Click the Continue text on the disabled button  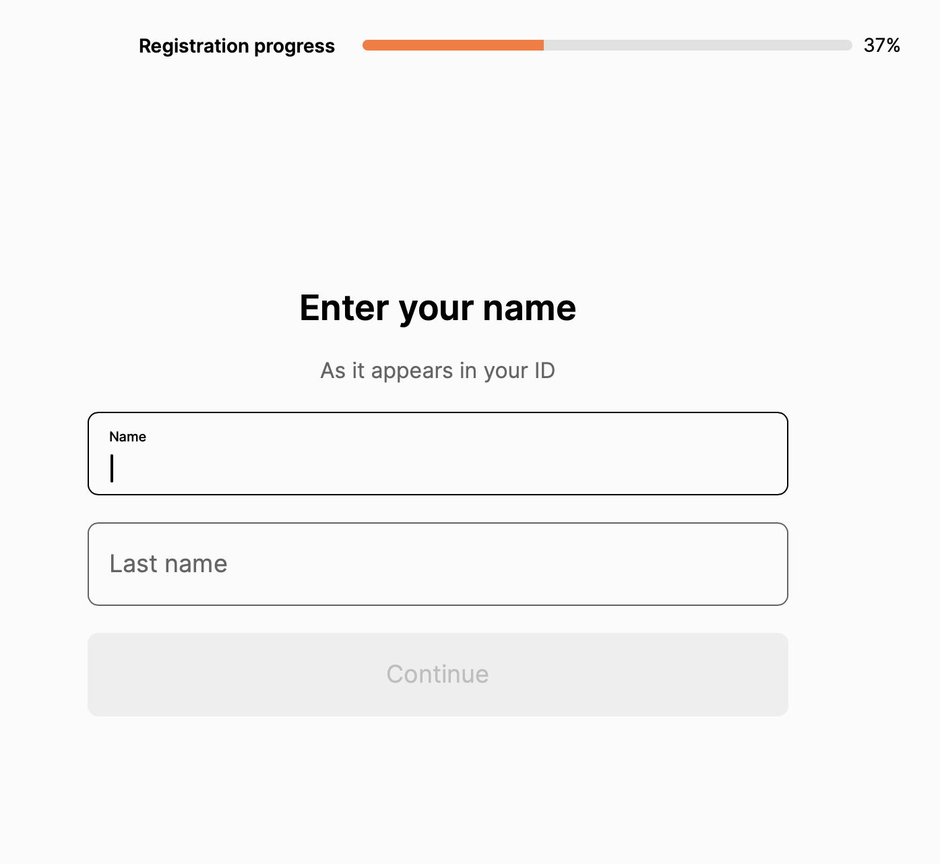(x=438, y=675)
